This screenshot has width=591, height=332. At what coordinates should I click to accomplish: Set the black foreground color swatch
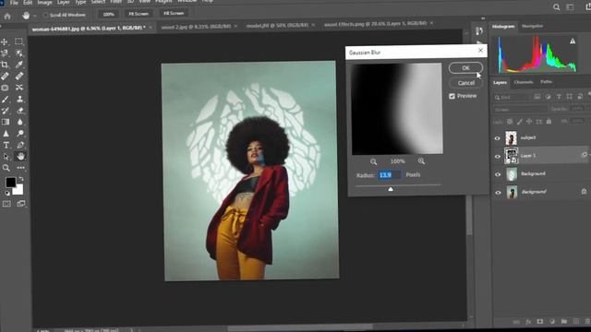coord(10,183)
